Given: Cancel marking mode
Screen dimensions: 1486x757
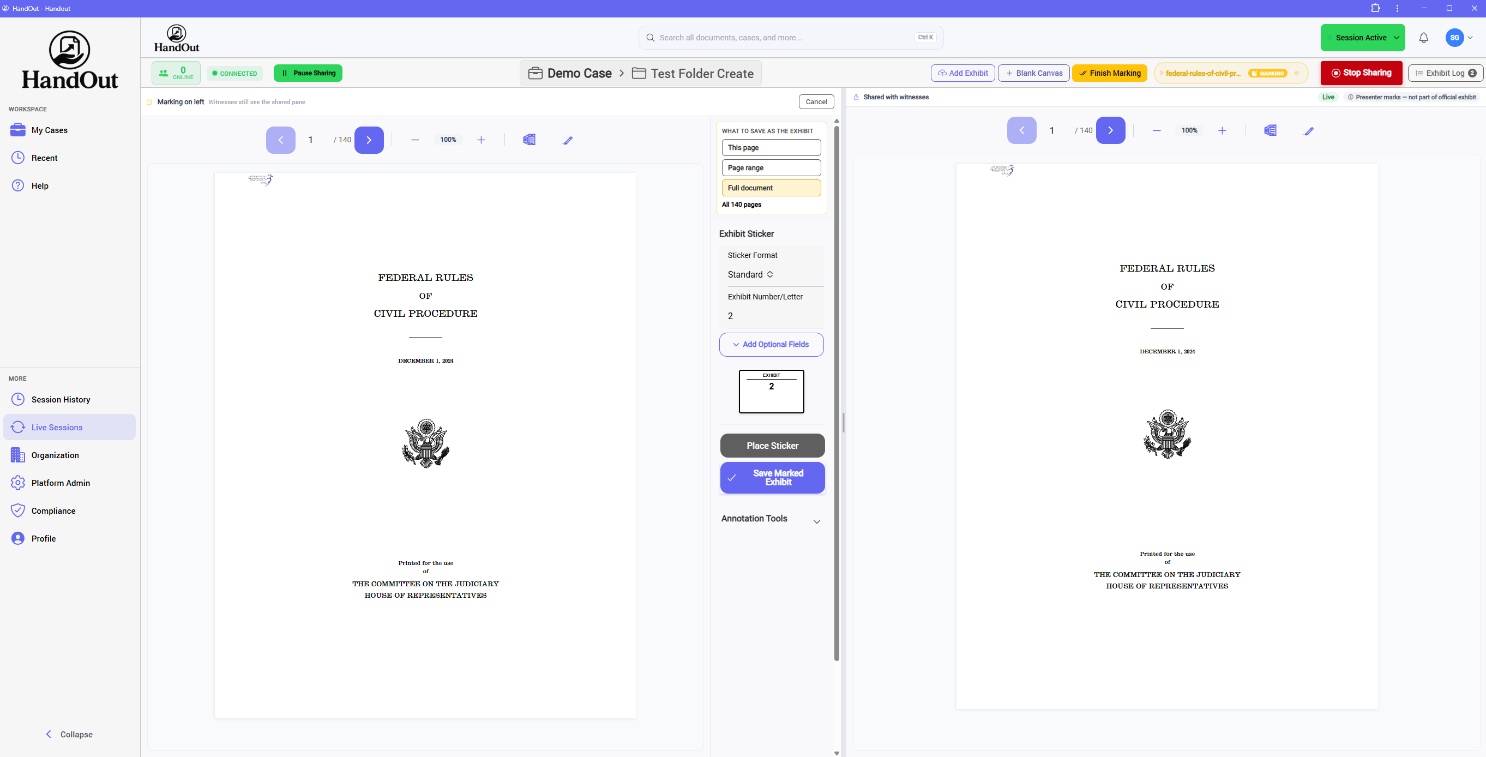Looking at the screenshot, I should coord(816,101).
